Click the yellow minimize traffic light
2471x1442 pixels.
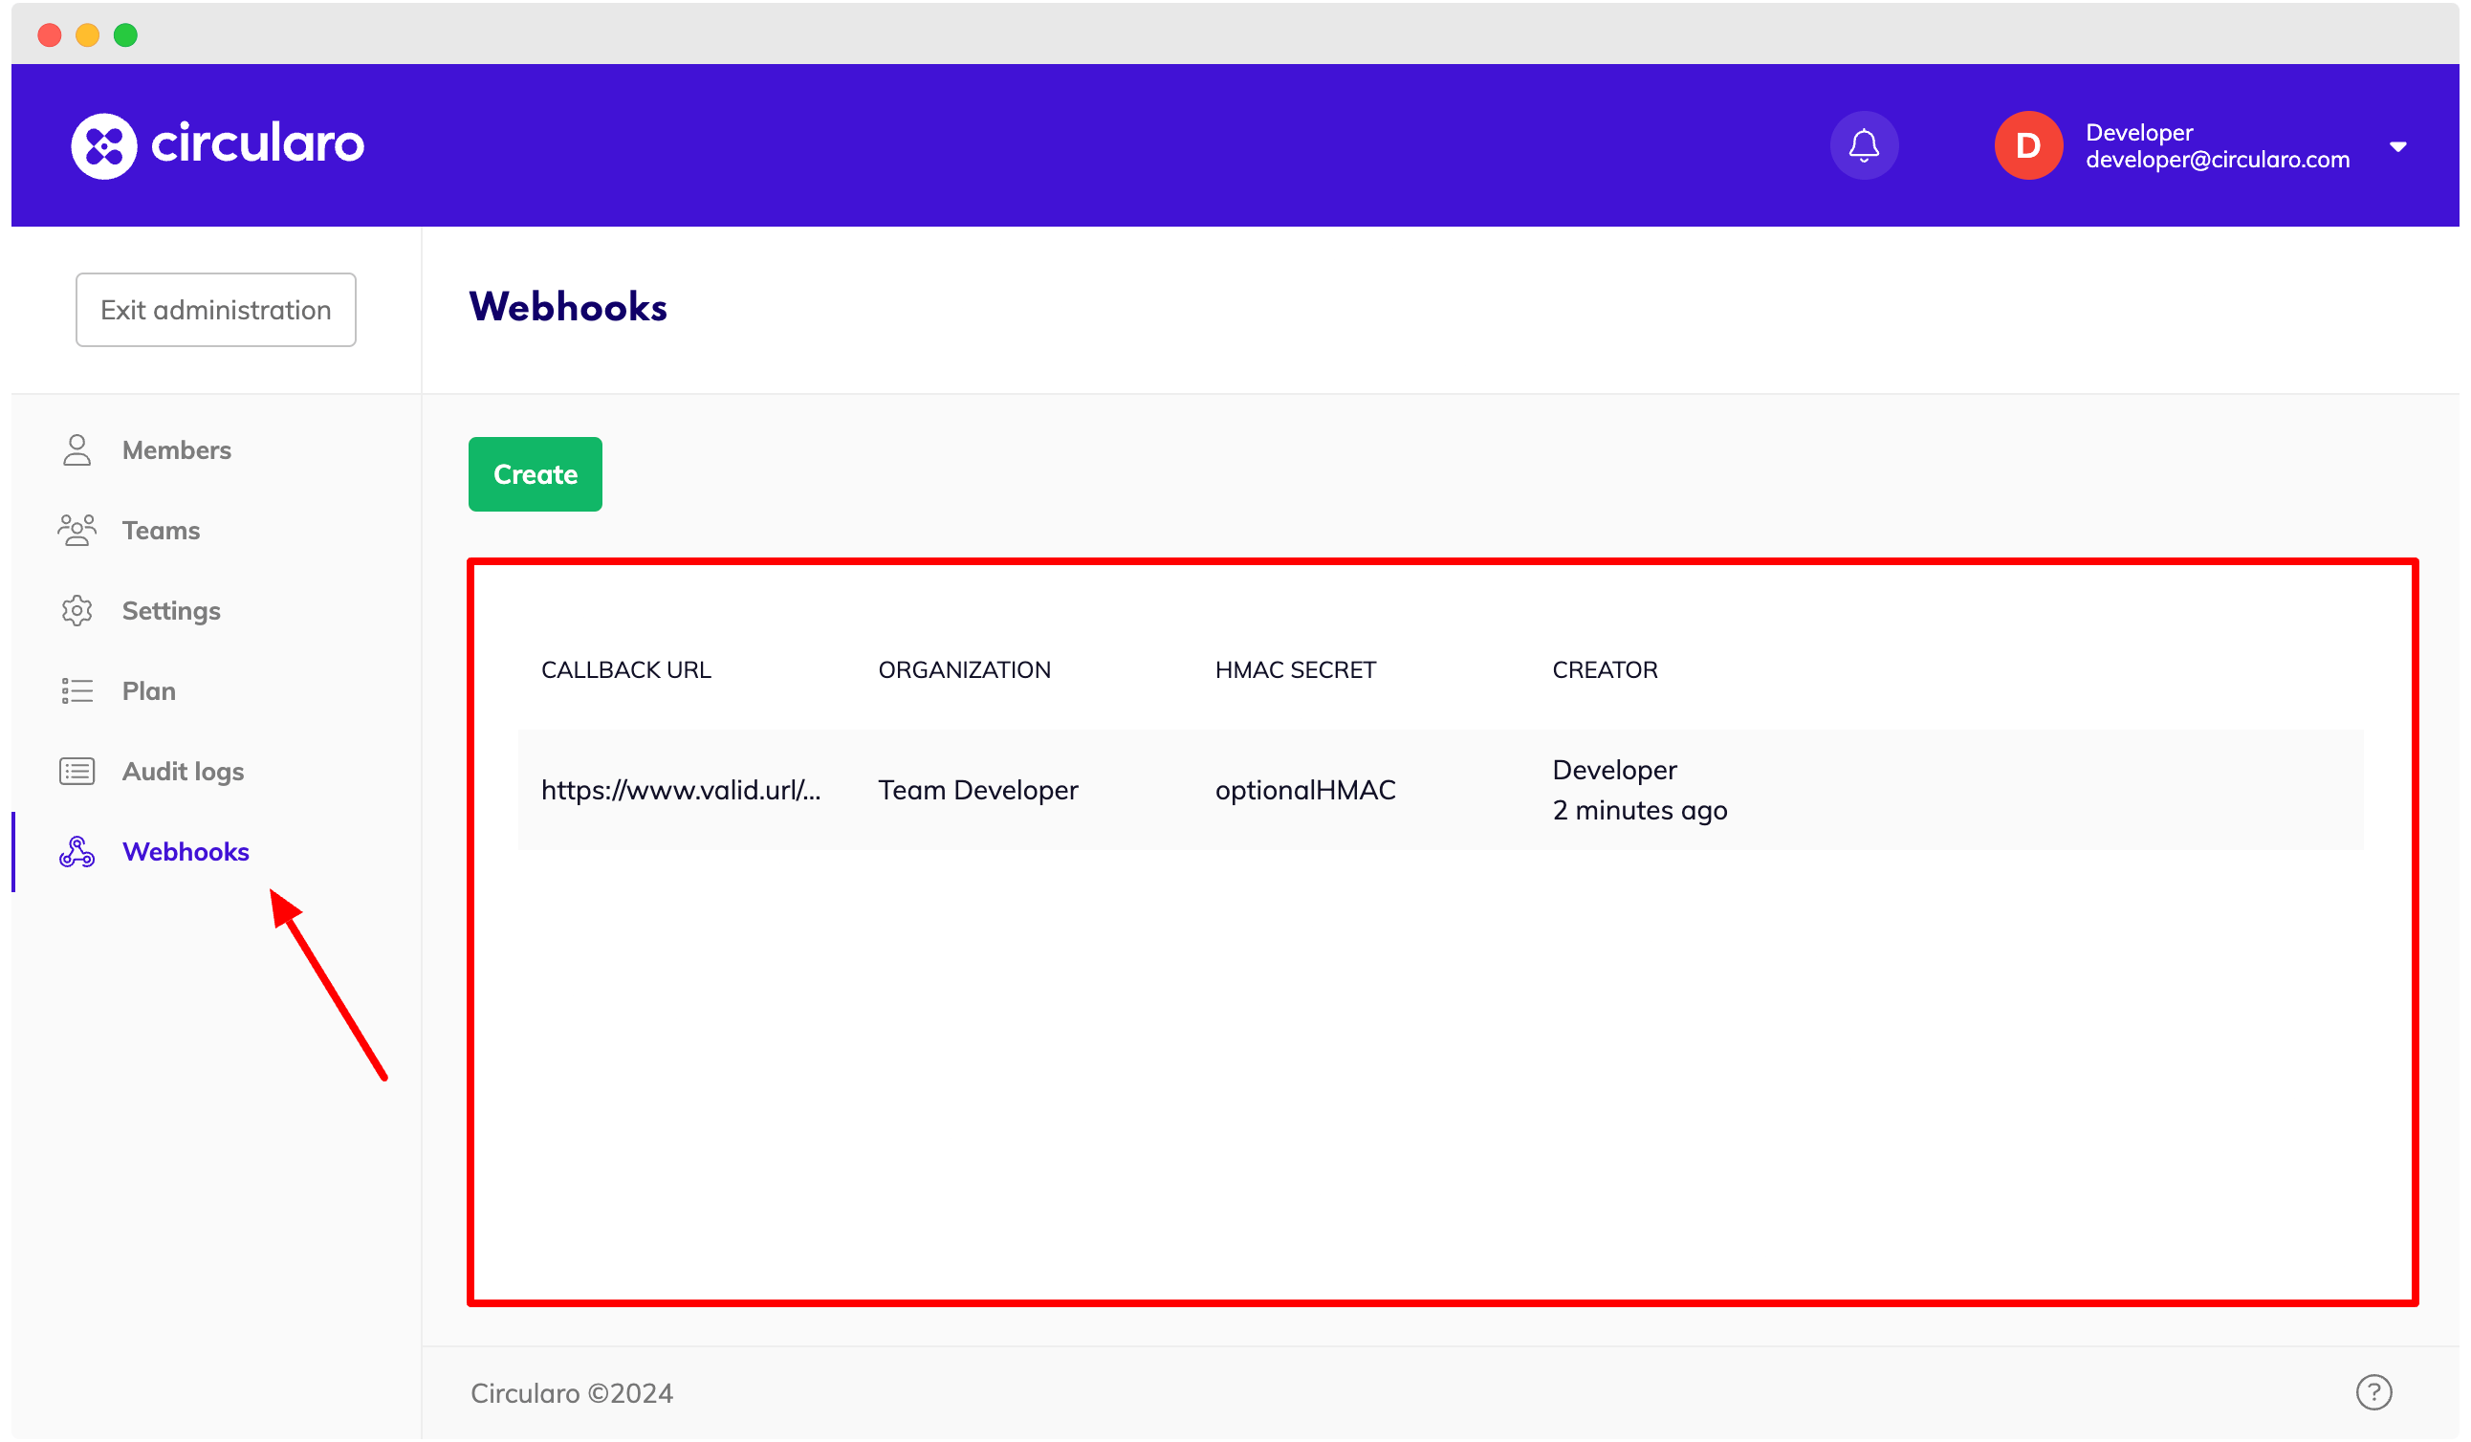click(88, 35)
